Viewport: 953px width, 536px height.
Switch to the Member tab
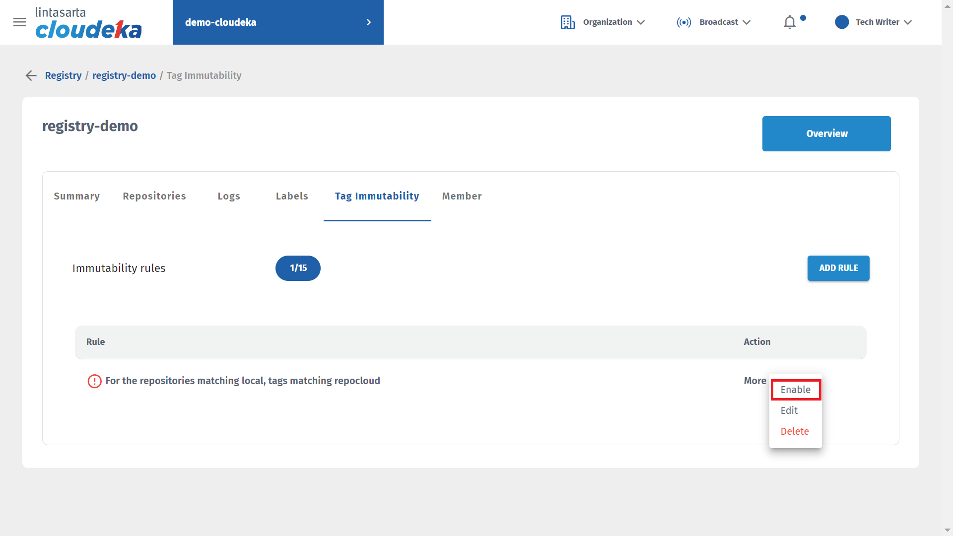(462, 197)
